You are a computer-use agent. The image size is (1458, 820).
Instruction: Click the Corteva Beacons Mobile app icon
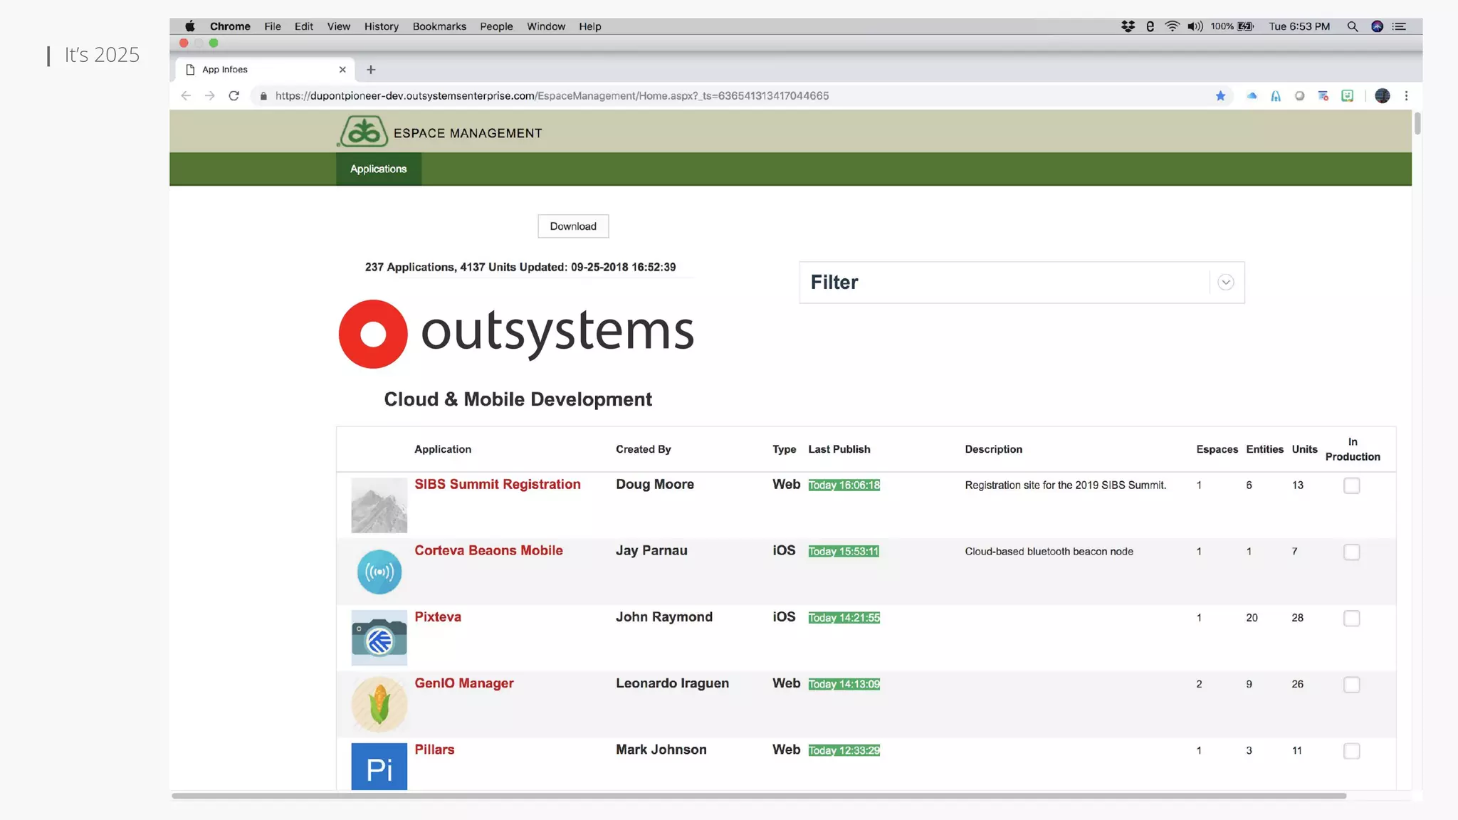pyautogui.click(x=379, y=572)
